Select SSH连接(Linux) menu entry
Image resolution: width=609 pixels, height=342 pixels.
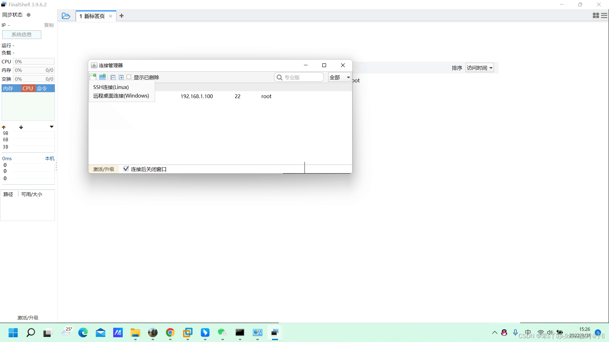(111, 87)
